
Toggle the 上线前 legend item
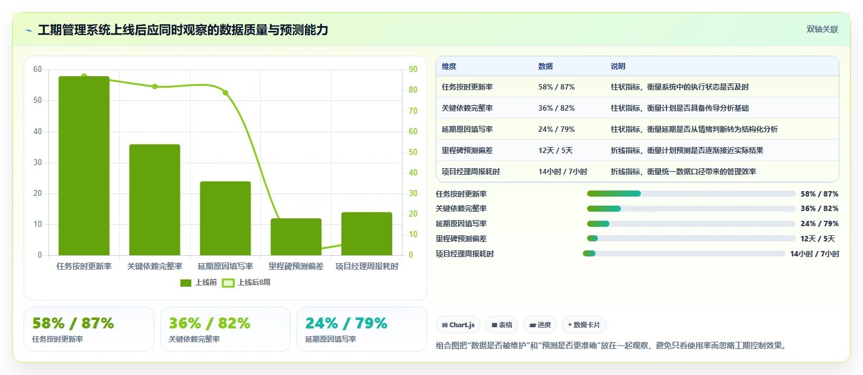click(x=199, y=282)
